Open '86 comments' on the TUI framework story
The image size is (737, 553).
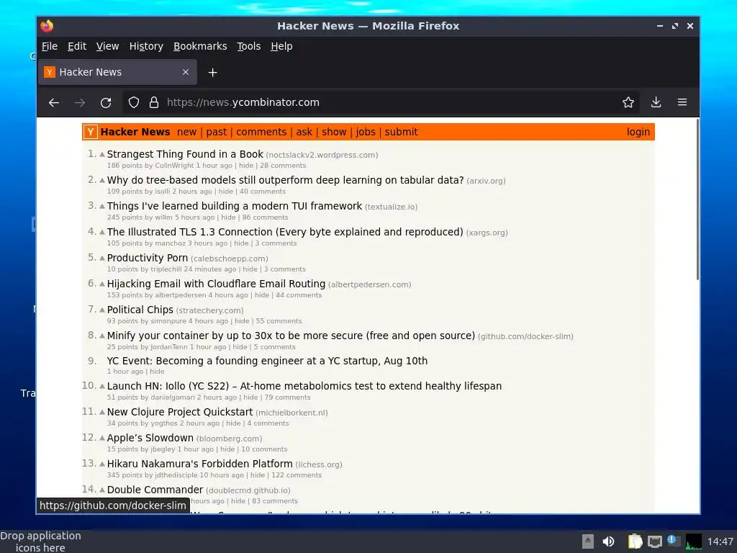pos(265,217)
